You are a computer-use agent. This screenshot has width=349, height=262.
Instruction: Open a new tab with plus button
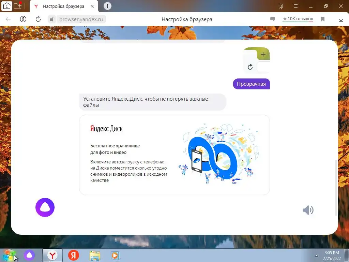[x=107, y=6]
